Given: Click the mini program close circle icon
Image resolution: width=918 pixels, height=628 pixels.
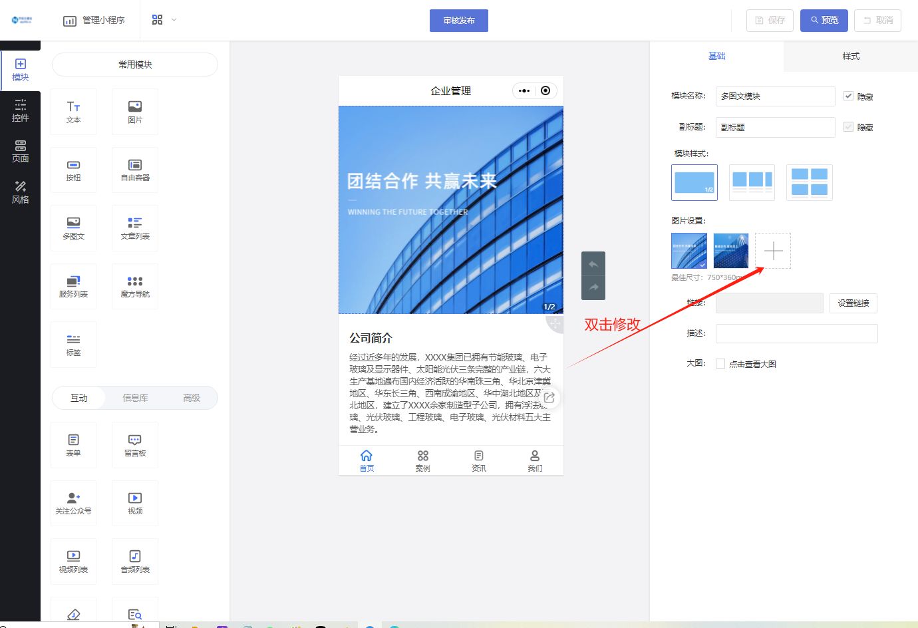Looking at the screenshot, I should pyautogui.click(x=545, y=90).
